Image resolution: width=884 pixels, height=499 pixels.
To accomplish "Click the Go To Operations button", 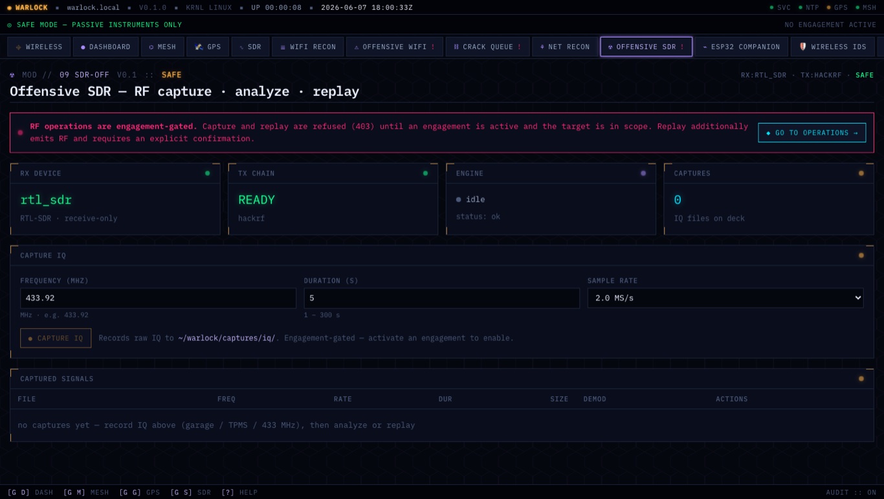I will tap(812, 133).
